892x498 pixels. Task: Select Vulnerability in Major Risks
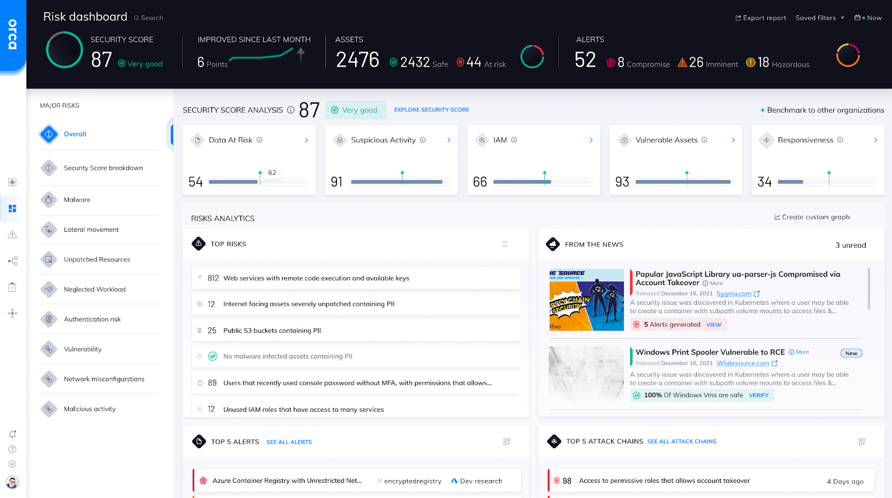(x=82, y=349)
